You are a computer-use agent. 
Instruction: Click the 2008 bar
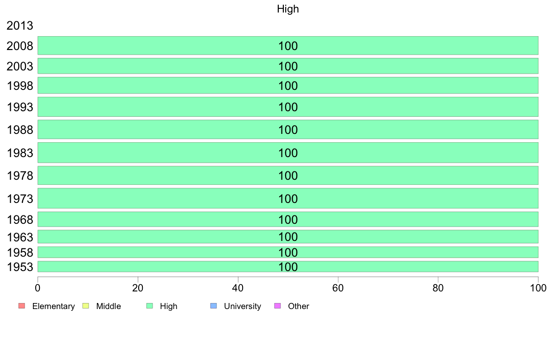pos(288,46)
